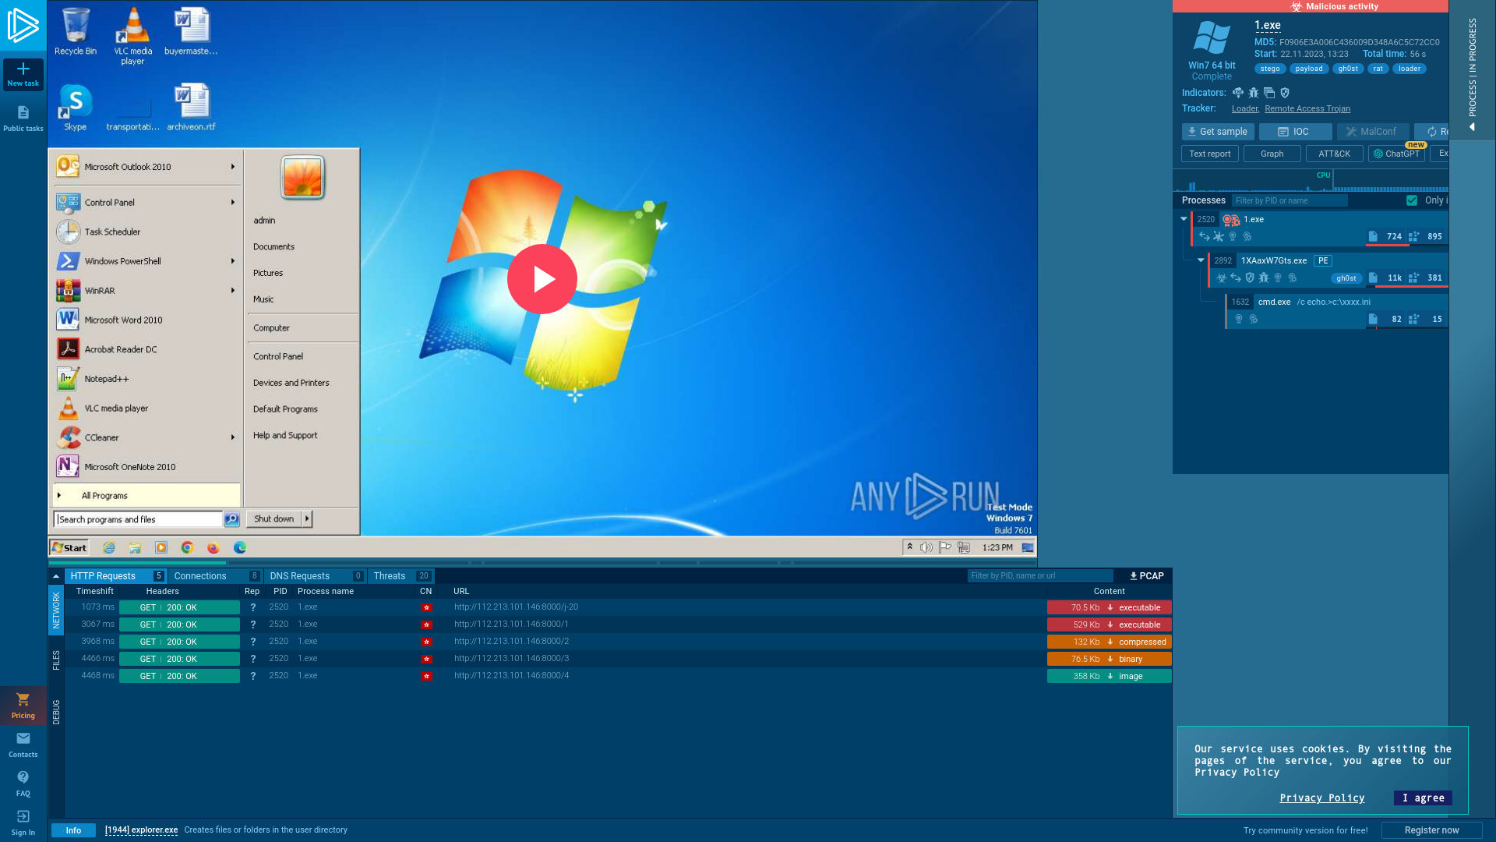Image resolution: width=1496 pixels, height=842 pixels.
Task: Expand Windows PowerShell submenu arrow
Action: [x=233, y=261]
